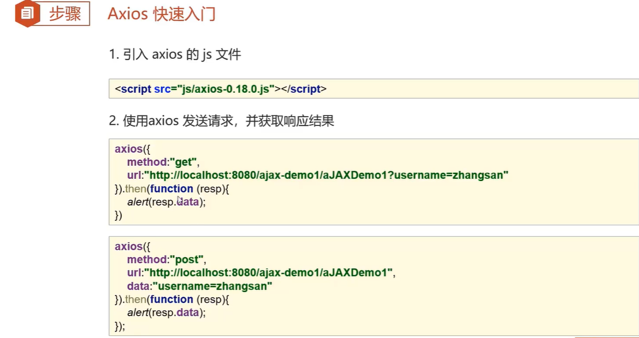The width and height of the screenshot is (639, 338).
Task: Select the Axios 快速入门 heading
Action: [161, 14]
